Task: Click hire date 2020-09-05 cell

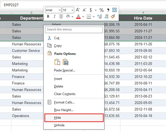Action: coord(143,103)
